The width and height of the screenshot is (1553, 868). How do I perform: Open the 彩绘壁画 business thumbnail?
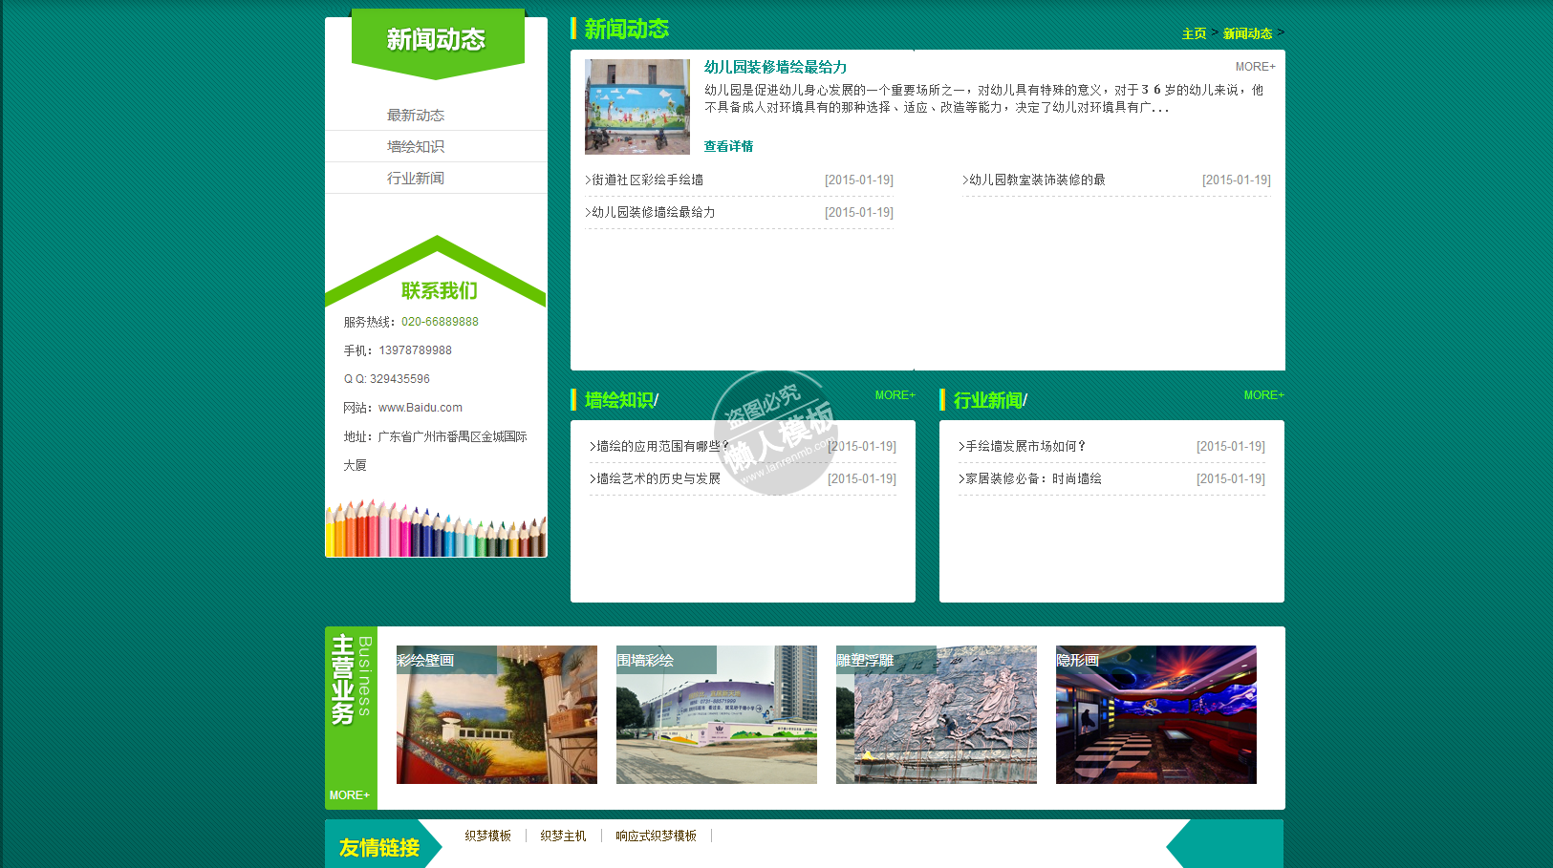pos(496,714)
